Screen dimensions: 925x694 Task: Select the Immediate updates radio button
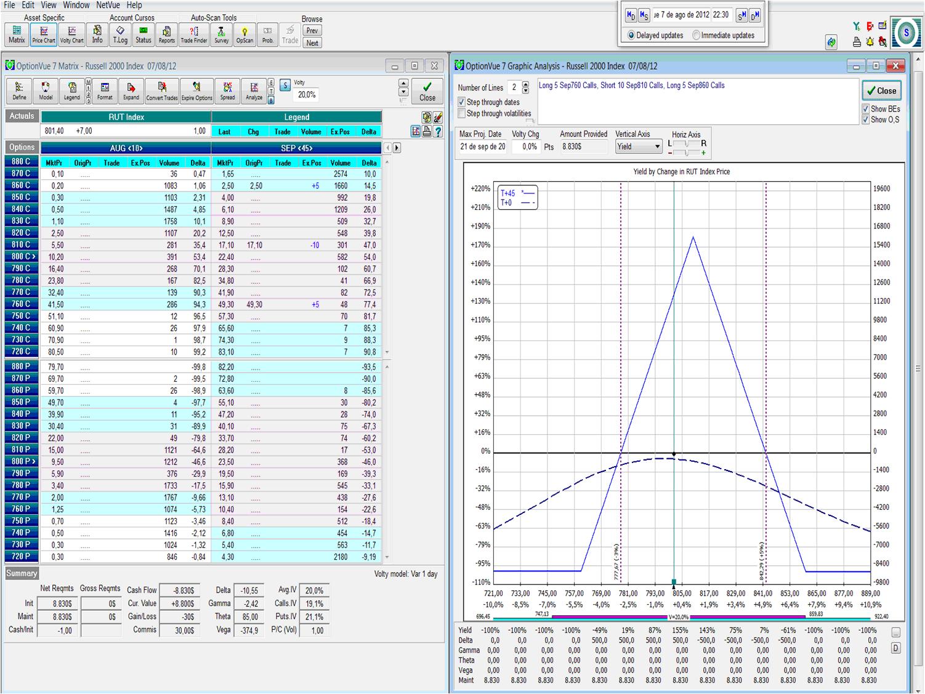coord(696,36)
